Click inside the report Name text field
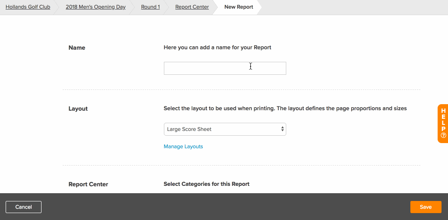448x220 pixels. coord(225,68)
